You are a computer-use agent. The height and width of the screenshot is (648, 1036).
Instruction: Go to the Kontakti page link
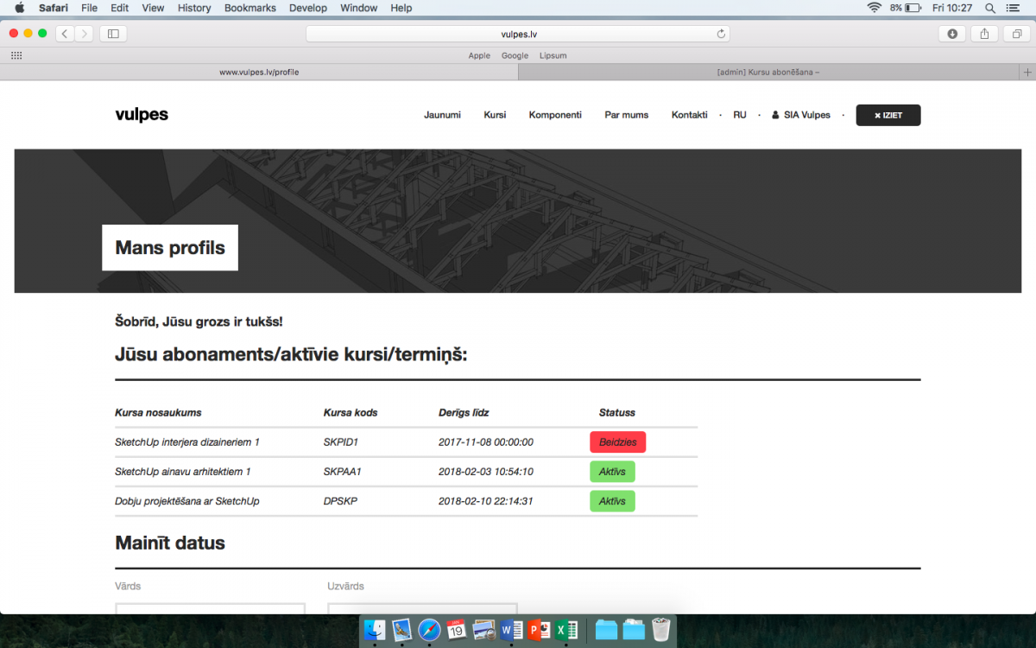689,115
